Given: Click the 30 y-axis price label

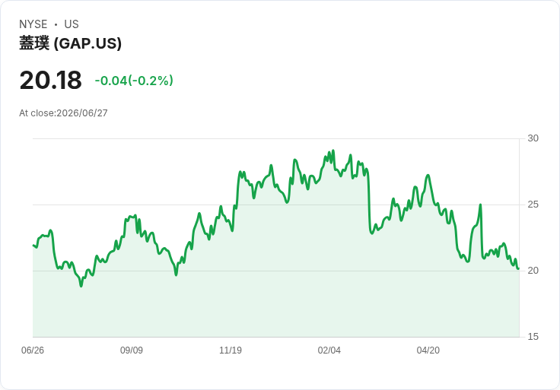Looking at the screenshot, I should click(533, 138).
